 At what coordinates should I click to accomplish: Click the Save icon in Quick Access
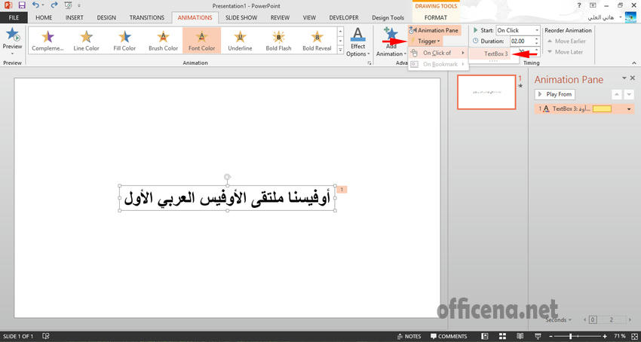click(x=22, y=5)
